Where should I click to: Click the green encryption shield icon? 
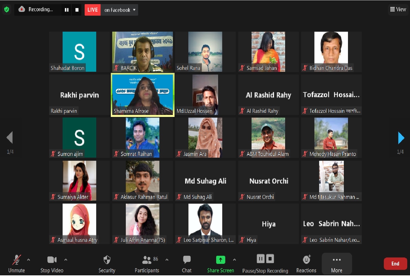pyautogui.click(x=7, y=10)
